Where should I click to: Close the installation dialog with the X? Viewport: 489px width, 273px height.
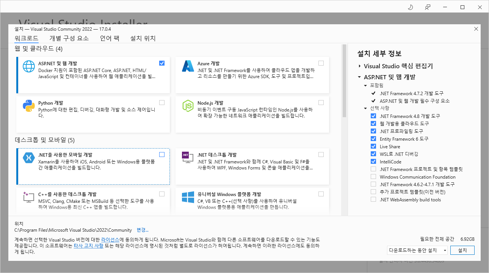(x=476, y=29)
